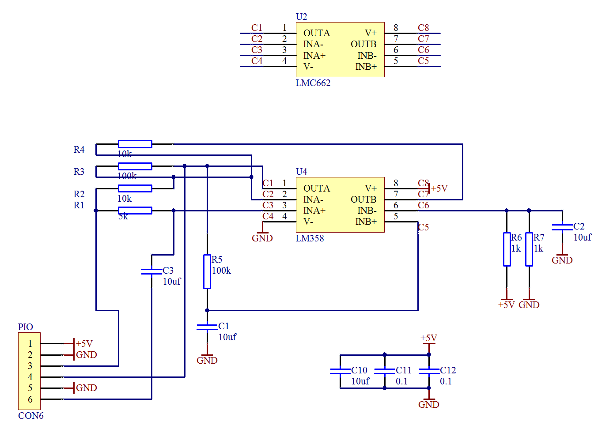Select the OUTA pin name on U2
Viewport: 598px width, 429px height.
317,33
